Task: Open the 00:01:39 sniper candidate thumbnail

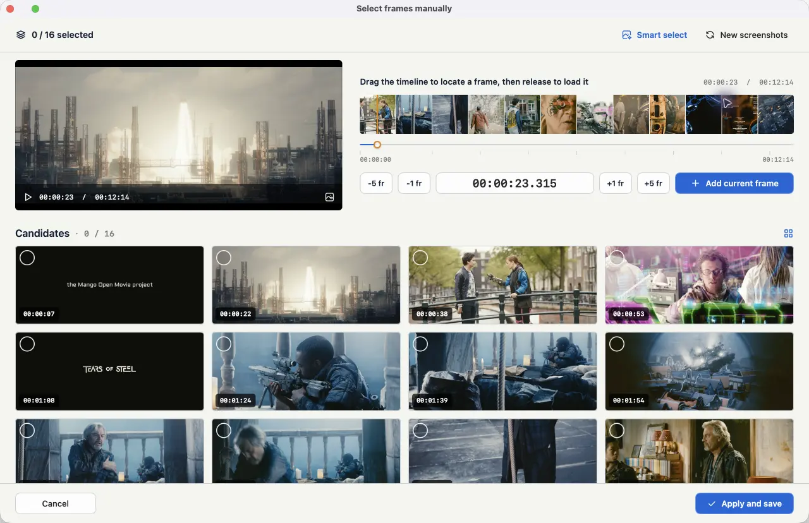Action: (x=502, y=371)
